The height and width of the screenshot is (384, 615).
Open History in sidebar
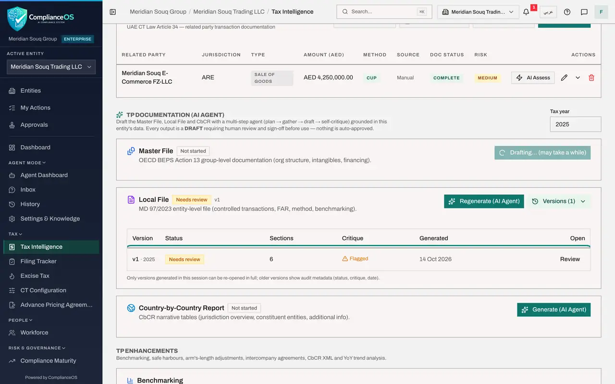[51, 204]
